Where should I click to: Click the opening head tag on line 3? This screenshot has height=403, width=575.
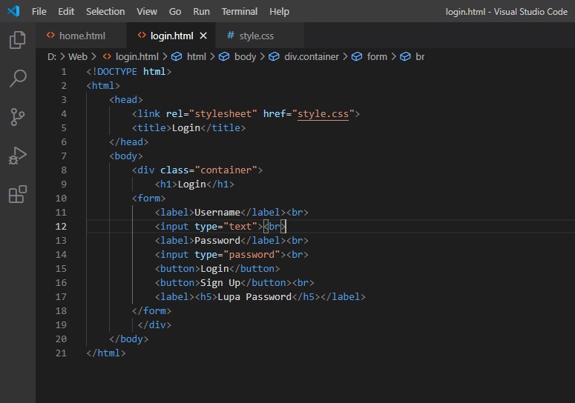coord(126,99)
